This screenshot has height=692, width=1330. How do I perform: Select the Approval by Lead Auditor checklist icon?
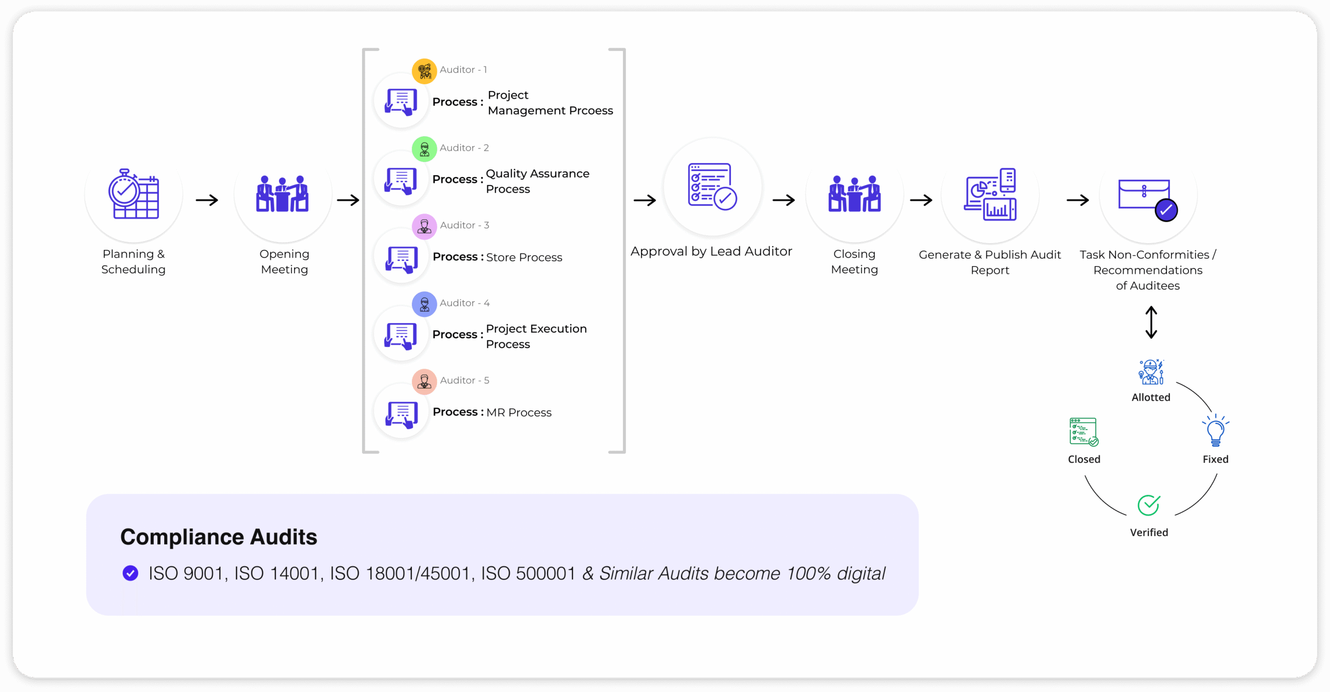tap(712, 187)
